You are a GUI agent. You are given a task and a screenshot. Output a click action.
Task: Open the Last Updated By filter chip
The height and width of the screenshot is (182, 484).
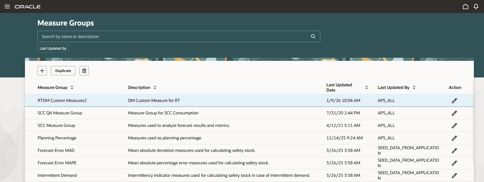53,48
